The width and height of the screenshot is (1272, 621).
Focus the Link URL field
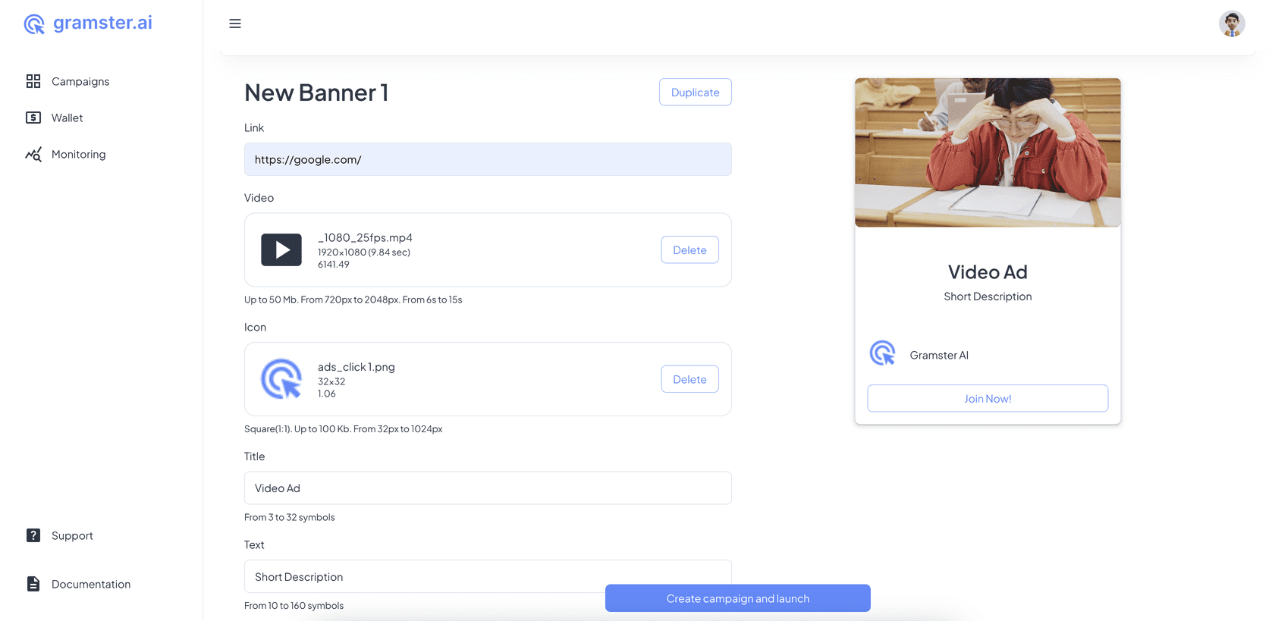pyautogui.click(x=488, y=160)
